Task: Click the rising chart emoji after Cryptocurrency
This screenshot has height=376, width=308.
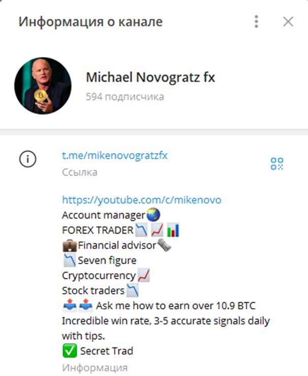Action: tap(144, 275)
